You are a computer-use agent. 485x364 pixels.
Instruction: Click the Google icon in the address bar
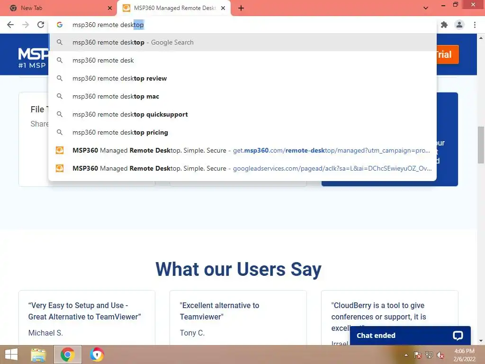(x=60, y=25)
